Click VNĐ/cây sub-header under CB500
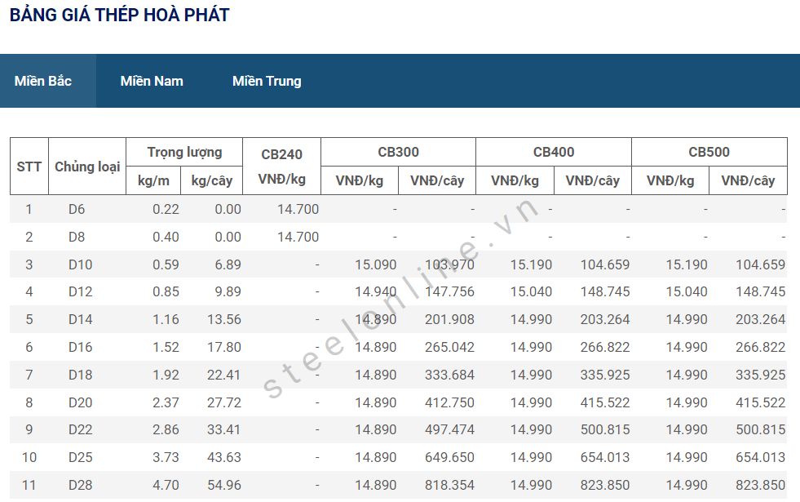The width and height of the screenshot is (800, 502). coord(748,180)
